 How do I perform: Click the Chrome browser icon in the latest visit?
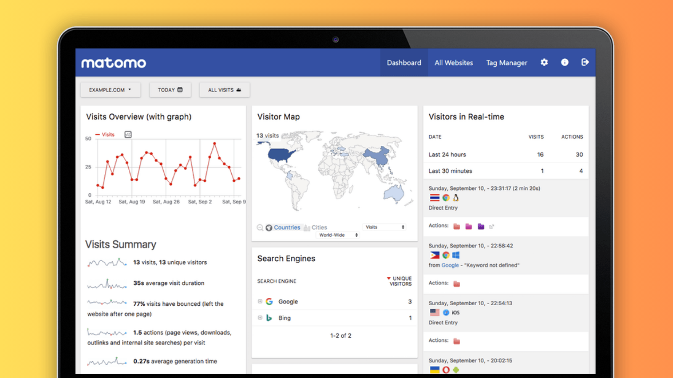(x=445, y=197)
